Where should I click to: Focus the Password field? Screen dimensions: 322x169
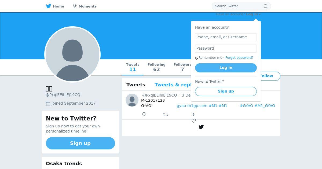point(226,49)
